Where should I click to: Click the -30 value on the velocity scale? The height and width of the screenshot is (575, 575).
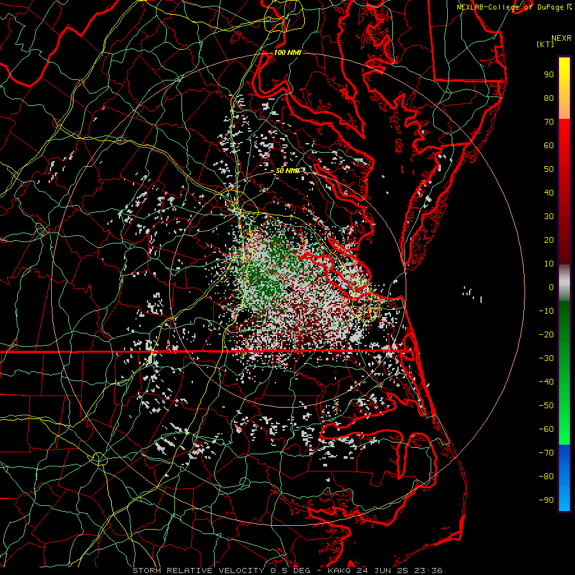546,358
